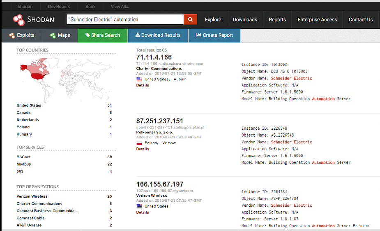Open the Explore menu item

(x=213, y=20)
